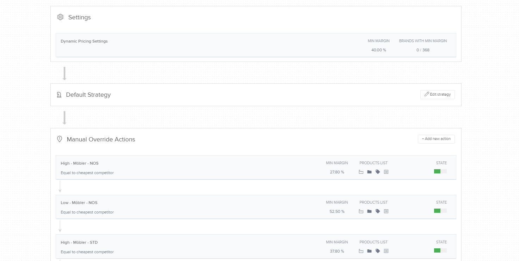Click the Manual Override Actions heading
Image resolution: width=519 pixels, height=261 pixels.
pos(101,139)
